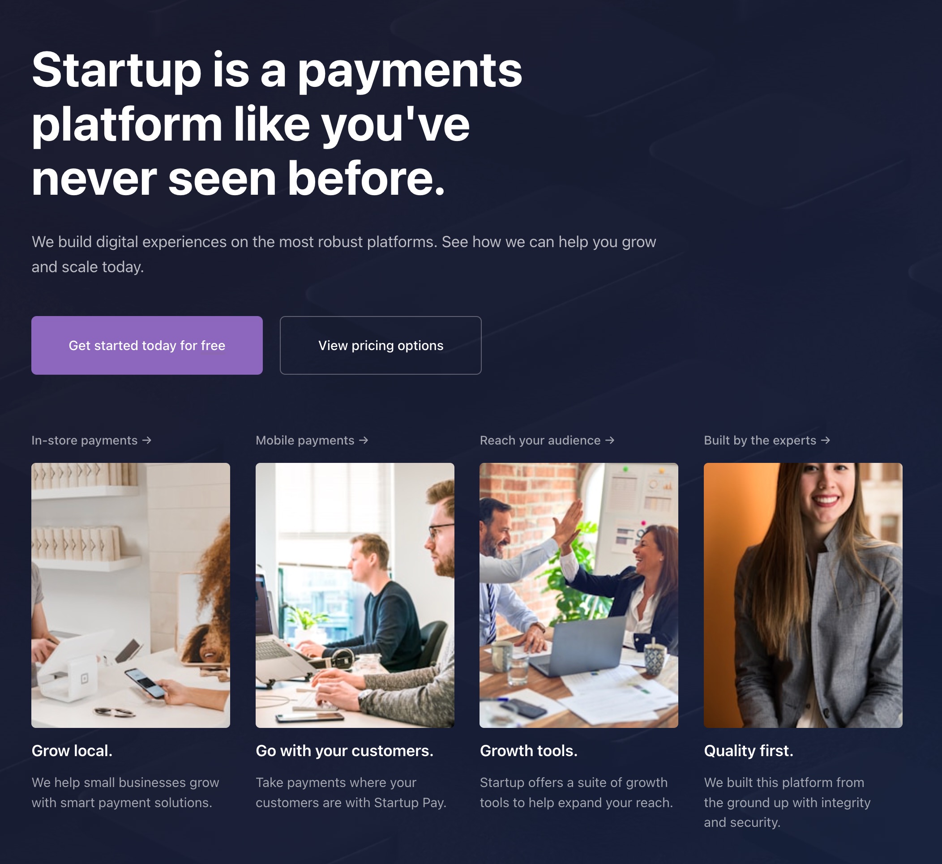The image size is (942, 864).
Task: Click the We build digital experiences paragraph
Action: [343, 254]
